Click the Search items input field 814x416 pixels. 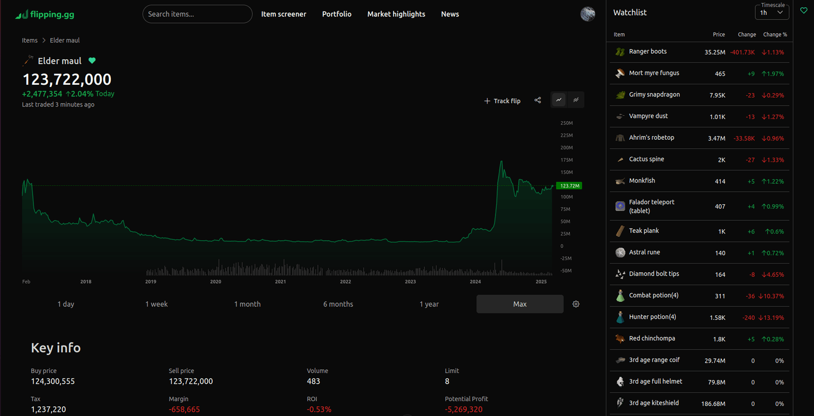click(197, 14)
